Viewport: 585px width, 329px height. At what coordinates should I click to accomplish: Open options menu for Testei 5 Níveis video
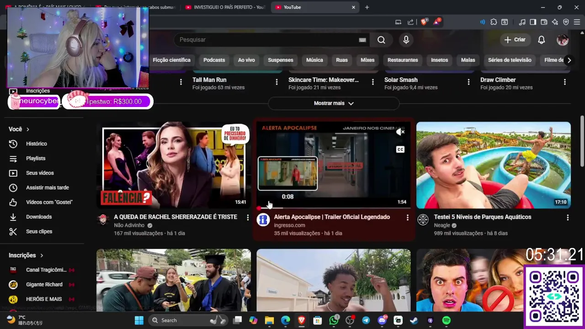click(568, 218)
